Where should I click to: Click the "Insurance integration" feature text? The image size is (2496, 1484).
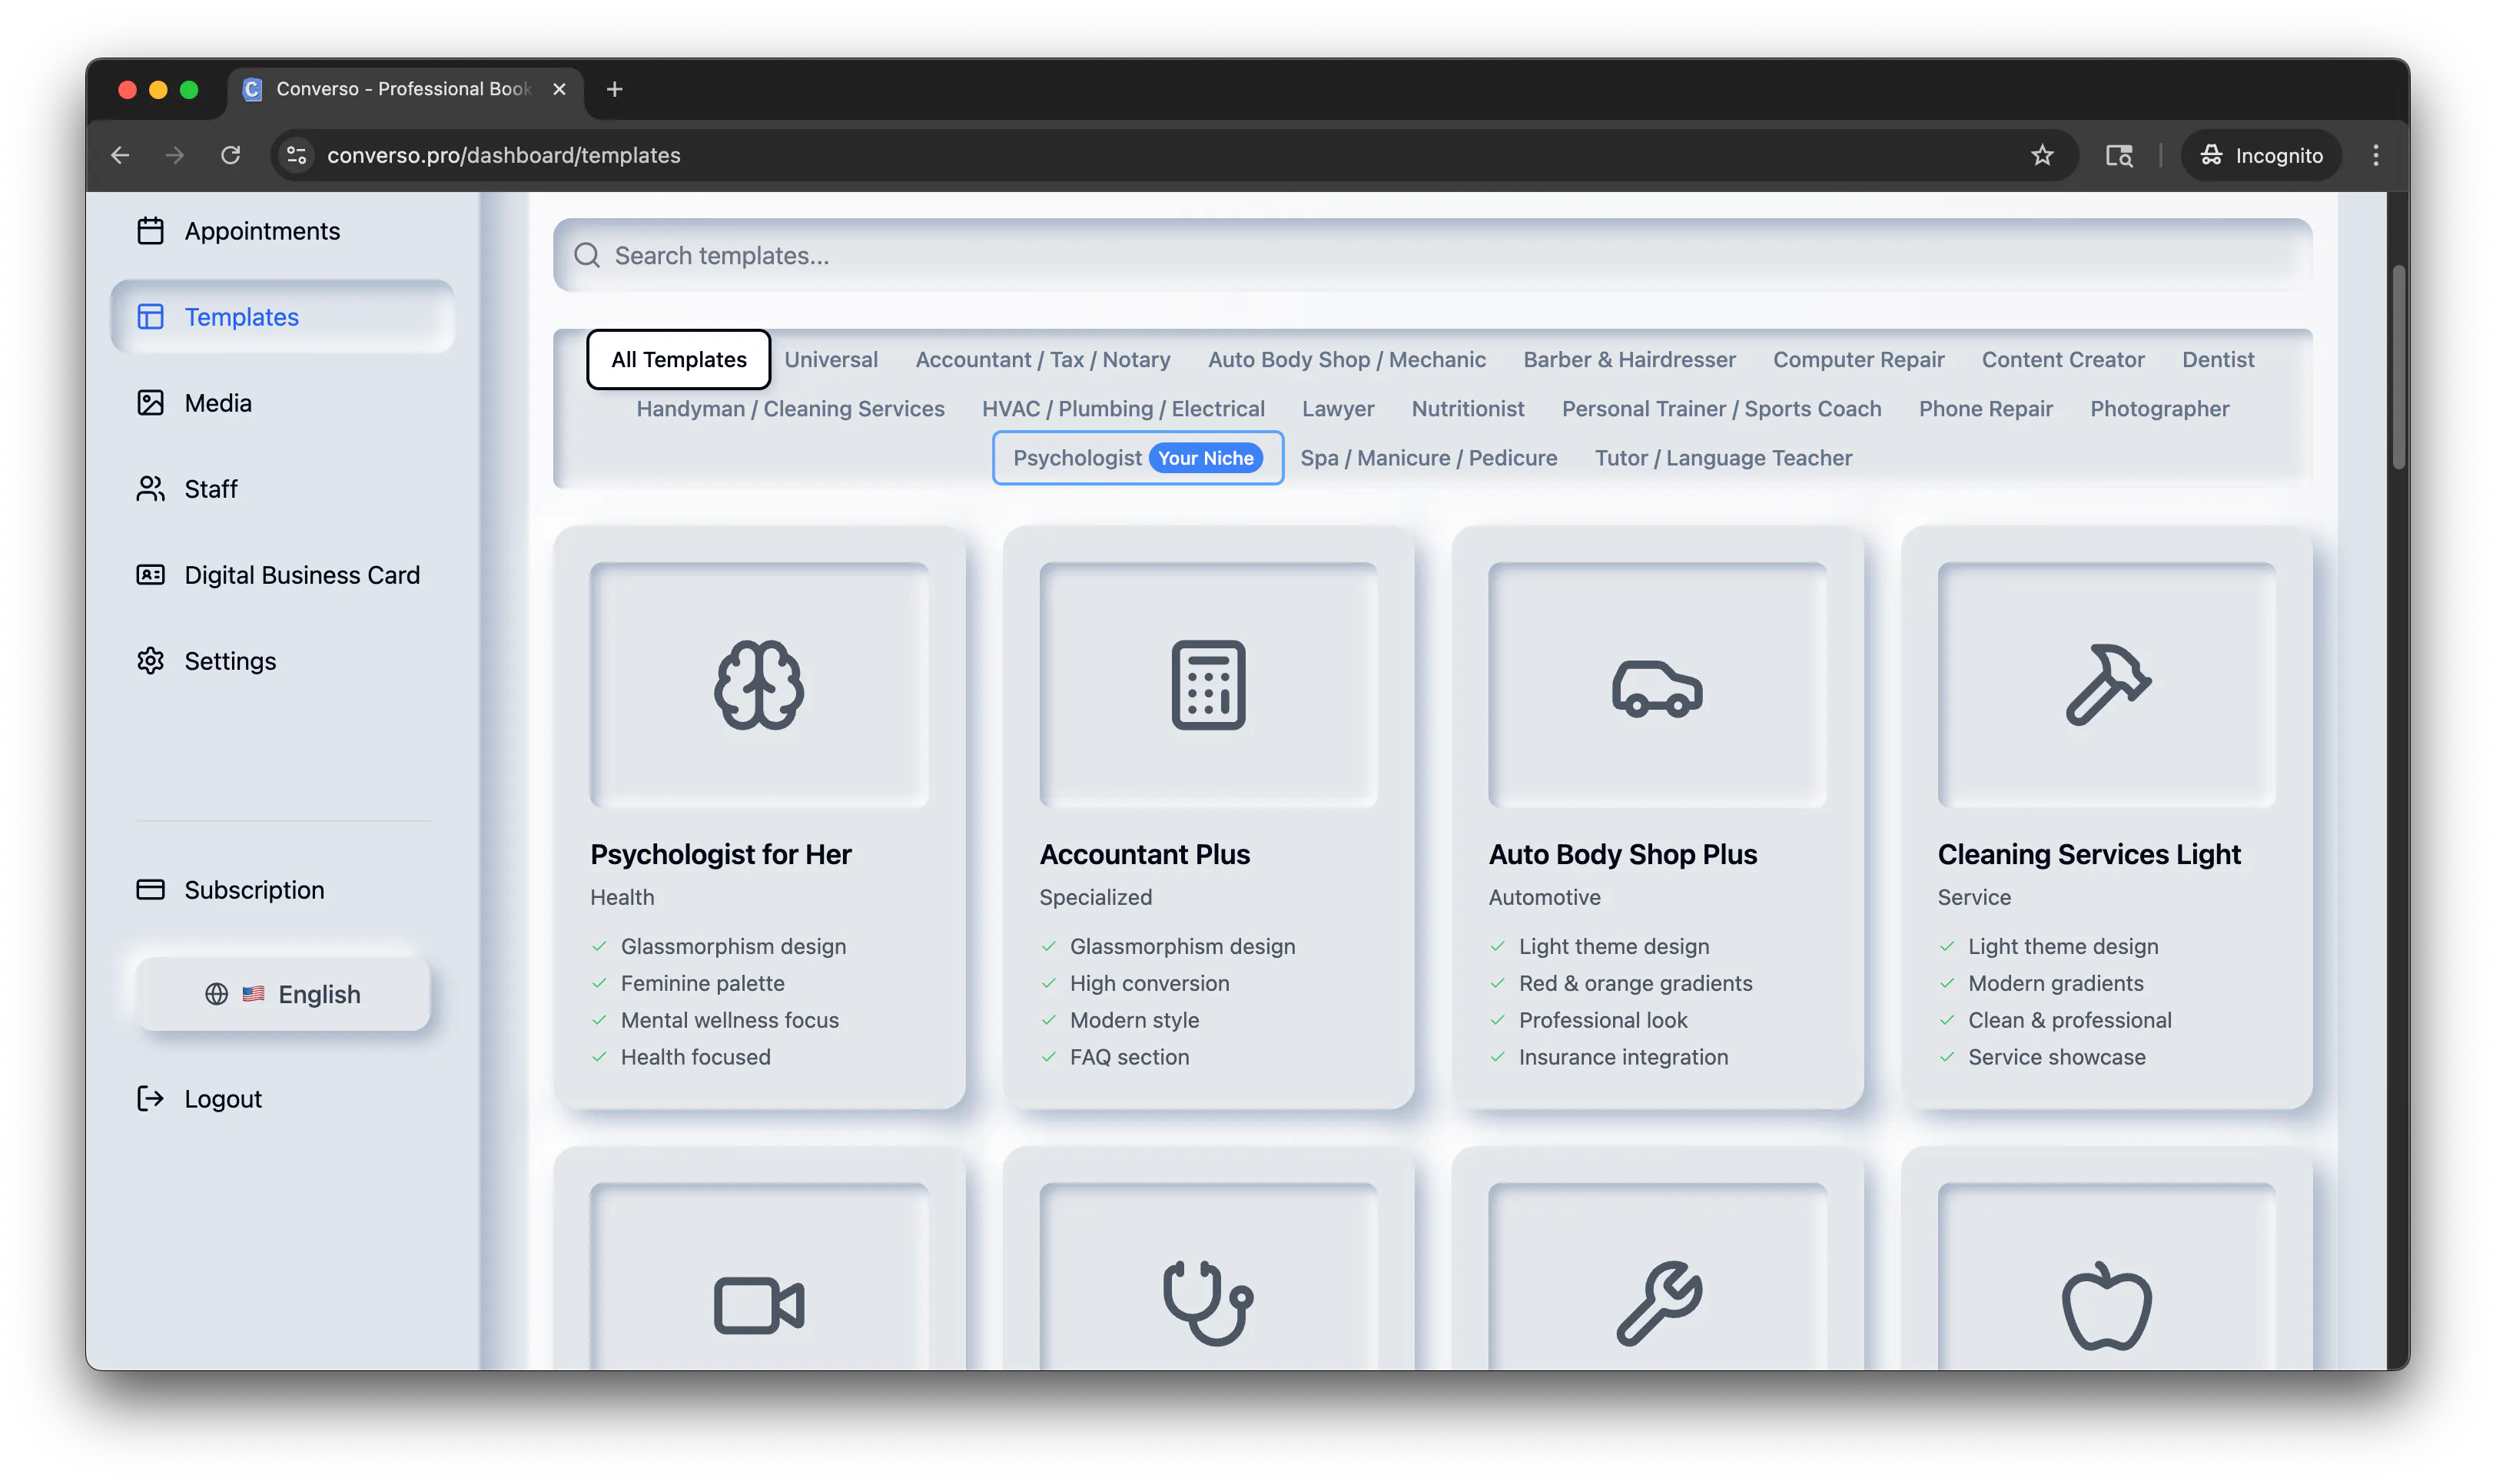[x=1623, y=1057]
